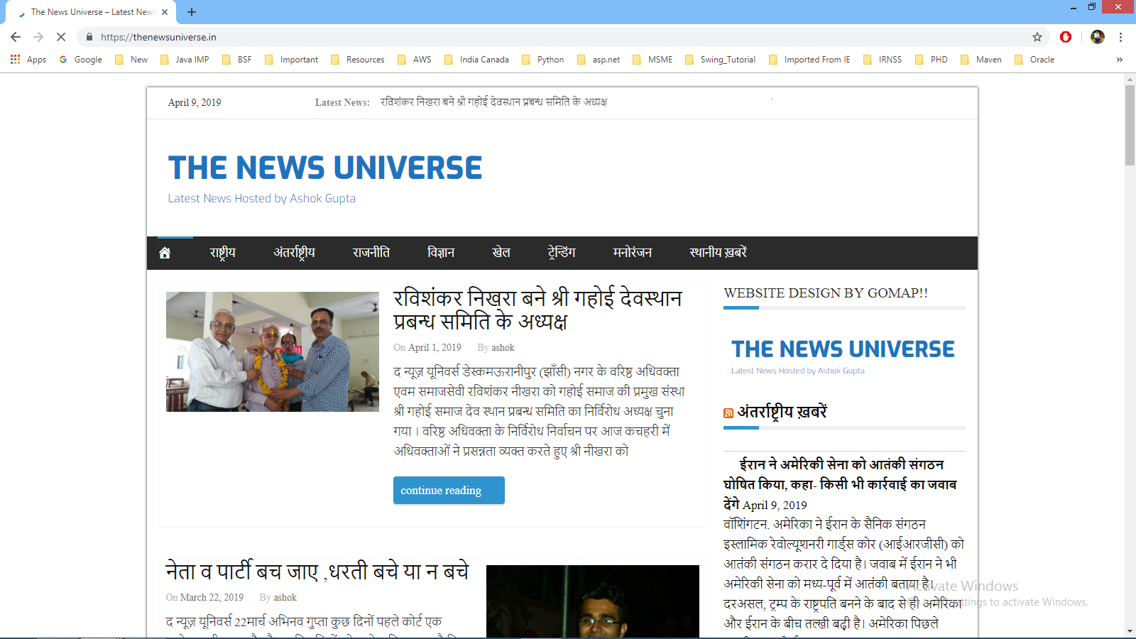Open the Java IMP bookmark folder
Screen dimensions: 1136x639
click(185, 60)
